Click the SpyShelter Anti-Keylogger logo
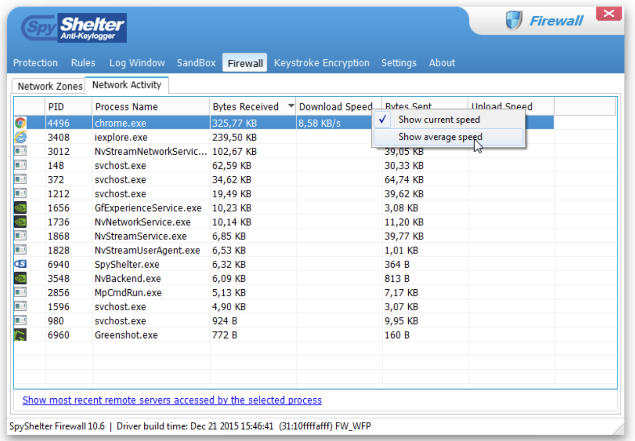This screenshot has height=441, width=635. [74, 28]
